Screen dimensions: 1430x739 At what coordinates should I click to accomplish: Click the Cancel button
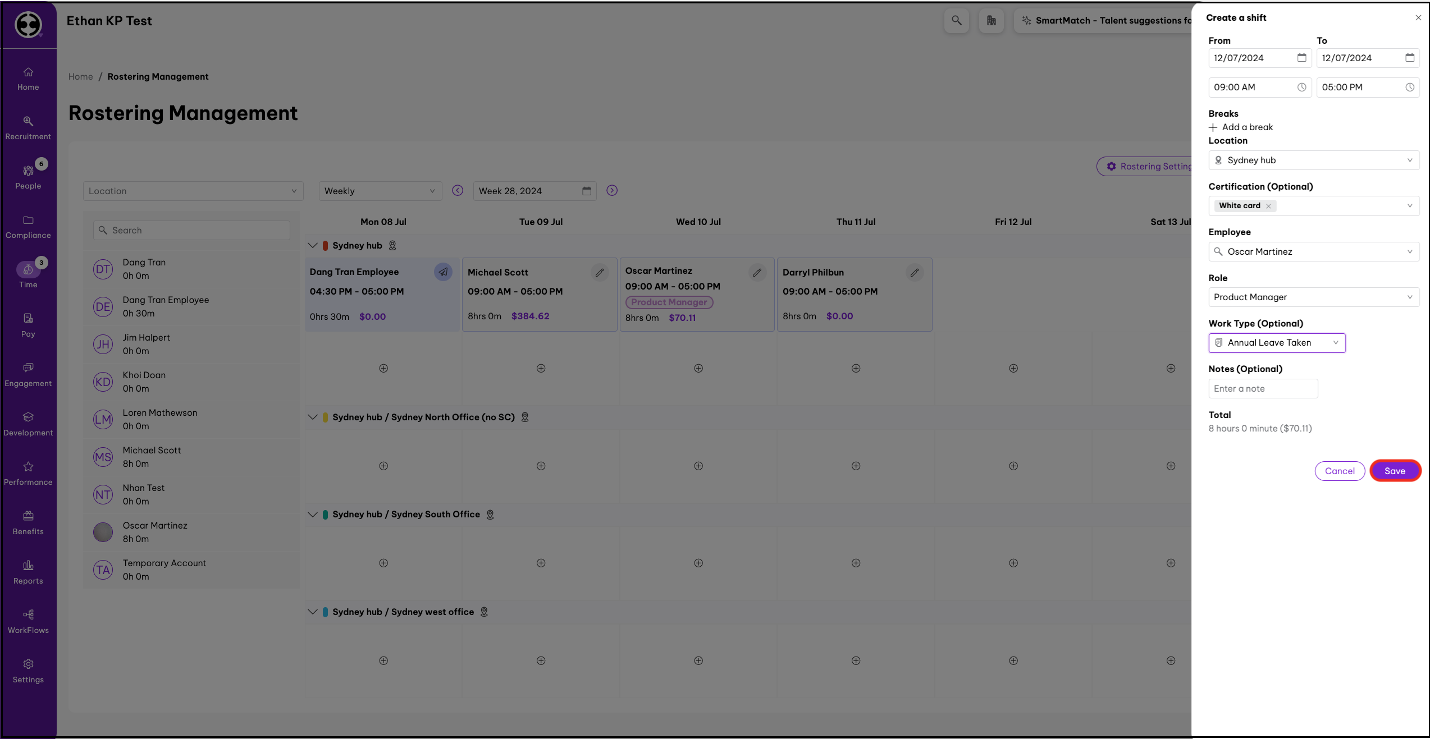click(x=1340, y=471)
